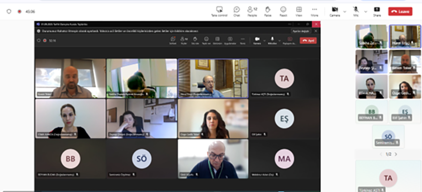Viewport: 422px width, 192px height.
Task: Toggle the Camera on or off
Action: pyautogui.click(x=335, y=11)
